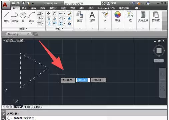Activate the Array tool in Modify panel
The height and width of the screenshot is (120, 169).
(61, 24)
